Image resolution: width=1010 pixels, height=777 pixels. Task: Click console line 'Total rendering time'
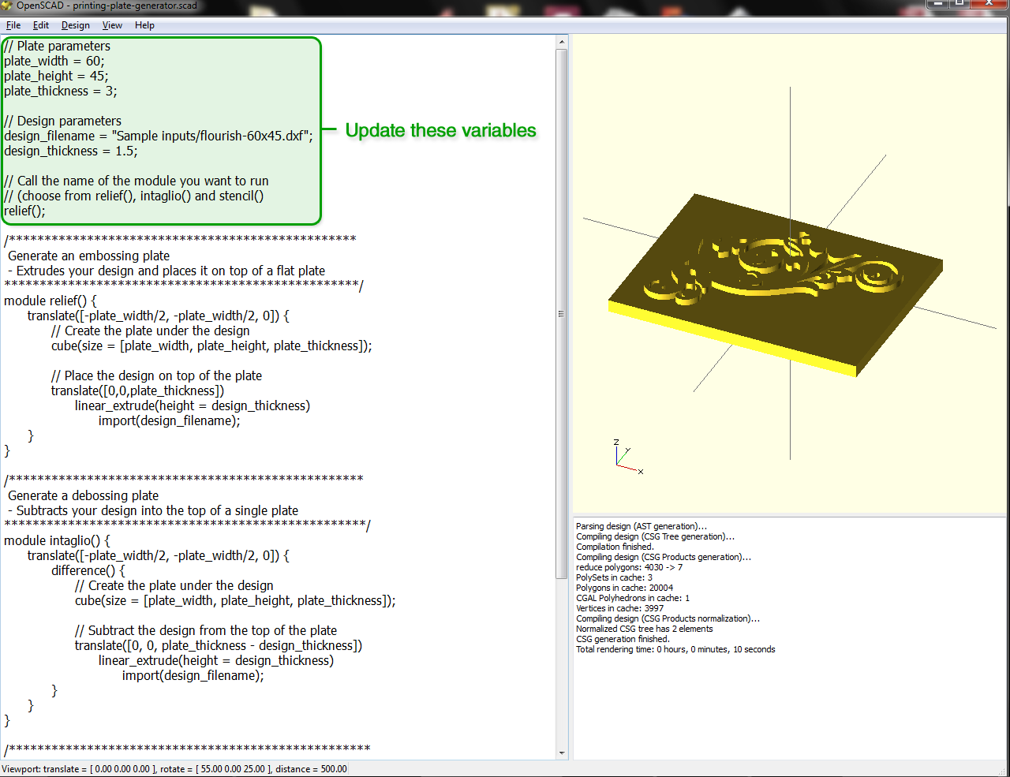675,649
